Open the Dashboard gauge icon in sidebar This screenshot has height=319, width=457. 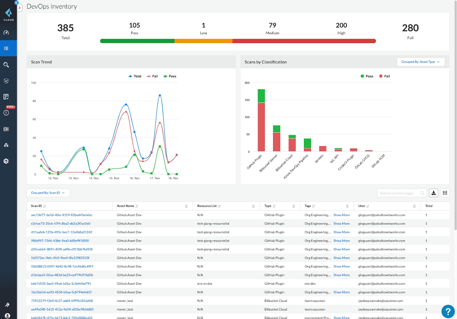(x=6, y=33)
